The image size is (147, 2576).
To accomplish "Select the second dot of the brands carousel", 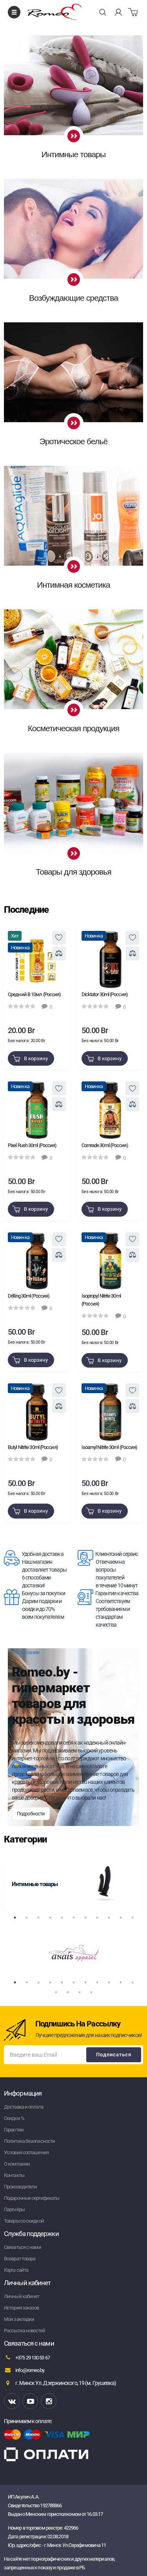I will point(26,1981).
